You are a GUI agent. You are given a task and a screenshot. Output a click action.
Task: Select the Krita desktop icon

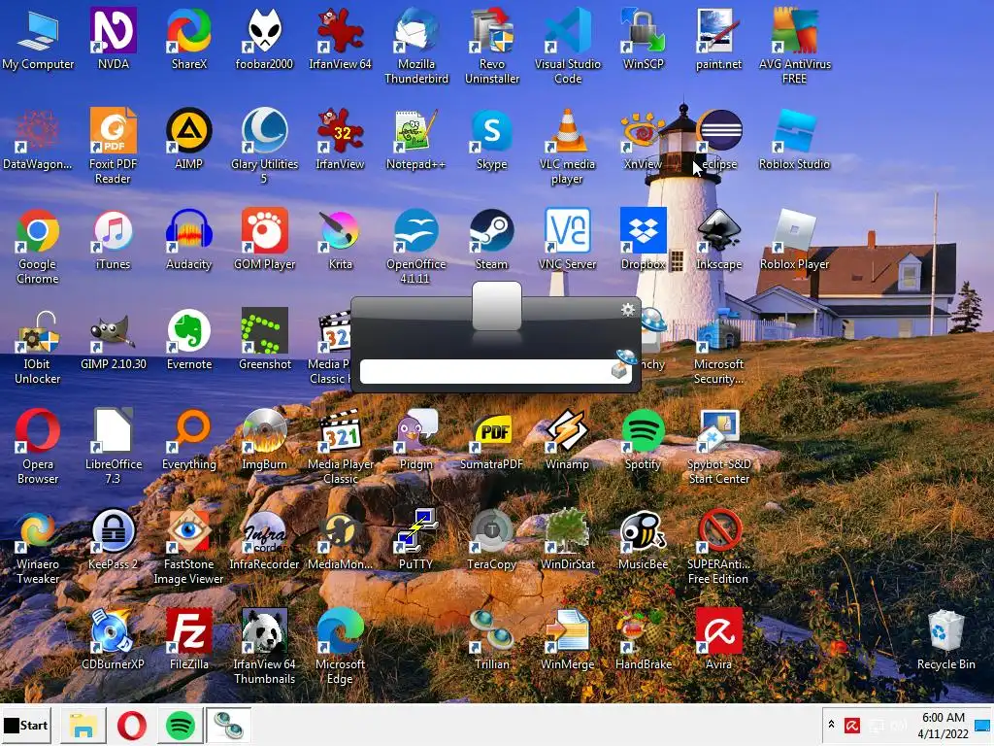[340, 239]
